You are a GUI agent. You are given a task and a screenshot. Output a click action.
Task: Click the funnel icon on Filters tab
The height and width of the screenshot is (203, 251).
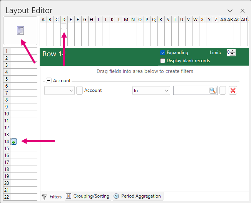tap(44, 197)
